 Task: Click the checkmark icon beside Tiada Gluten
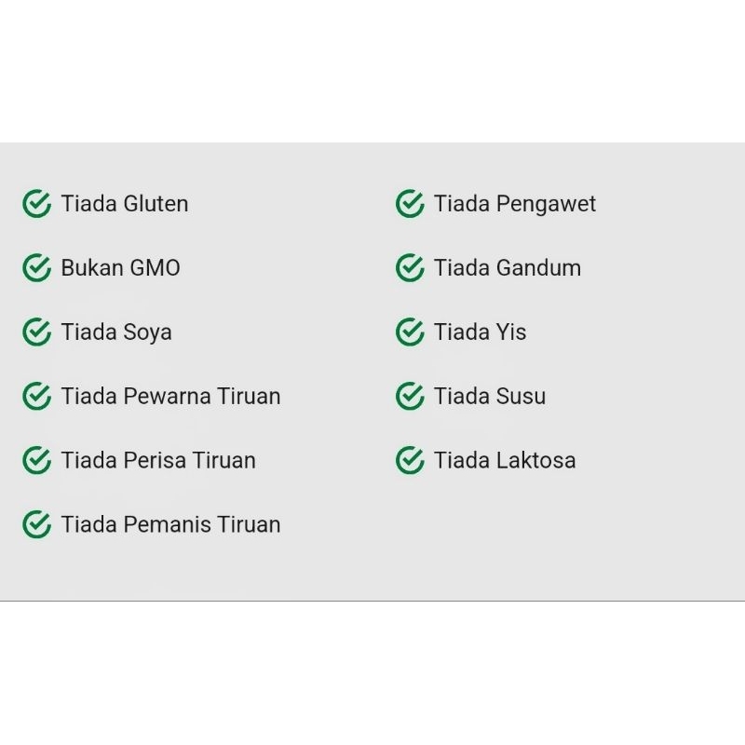pyautogui.click(x=36, y=204)
